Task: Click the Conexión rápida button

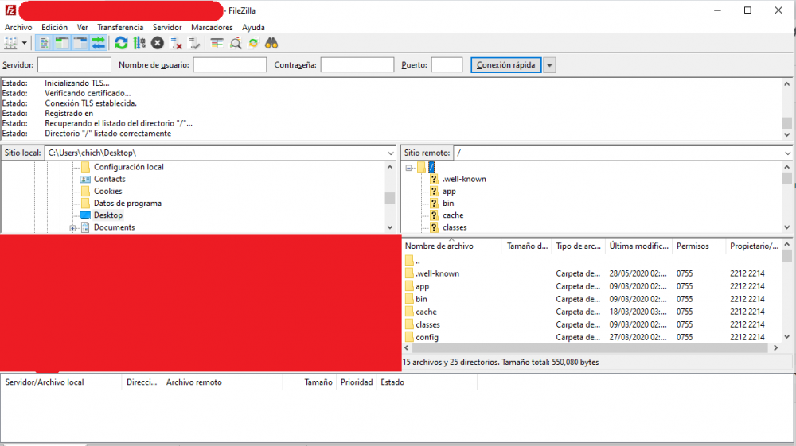Action: (x=505, y=65)
